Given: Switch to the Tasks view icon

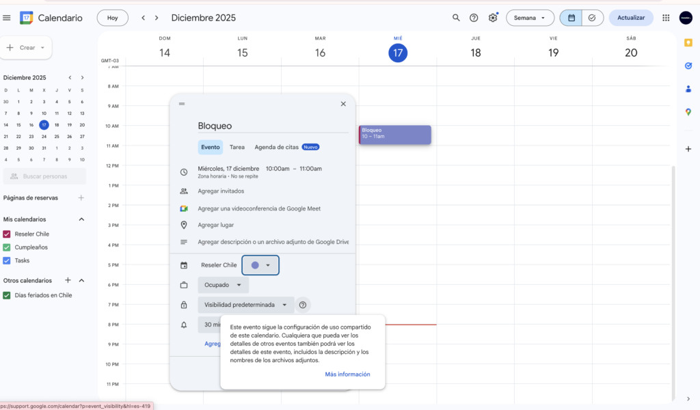Looking at the screenshot, I should coord(592,18).
